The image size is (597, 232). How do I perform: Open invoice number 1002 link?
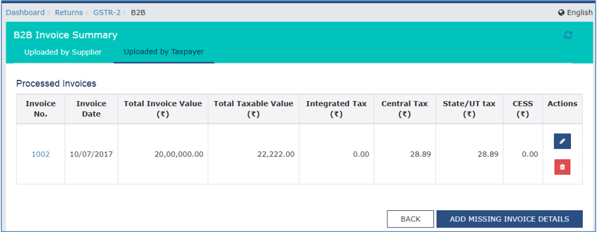[40, 154]
